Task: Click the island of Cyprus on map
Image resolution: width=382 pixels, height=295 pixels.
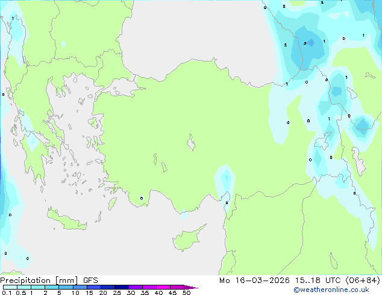Action: coord(187,239)
